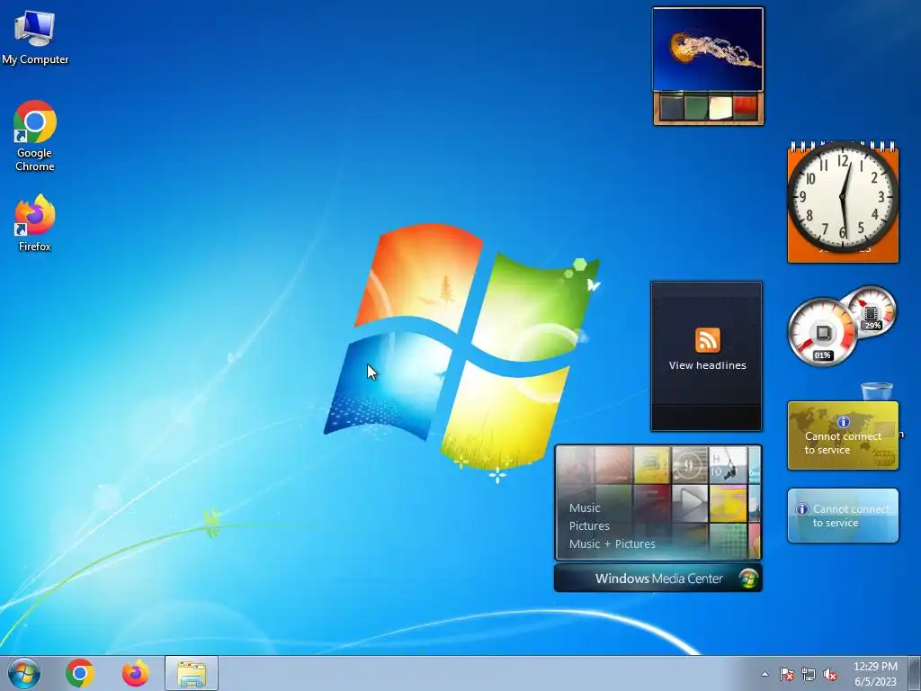Click the Windows Media Center title bar
This screenshot has height=691, width=921.
pyautogui.click(x=657, y=579)
